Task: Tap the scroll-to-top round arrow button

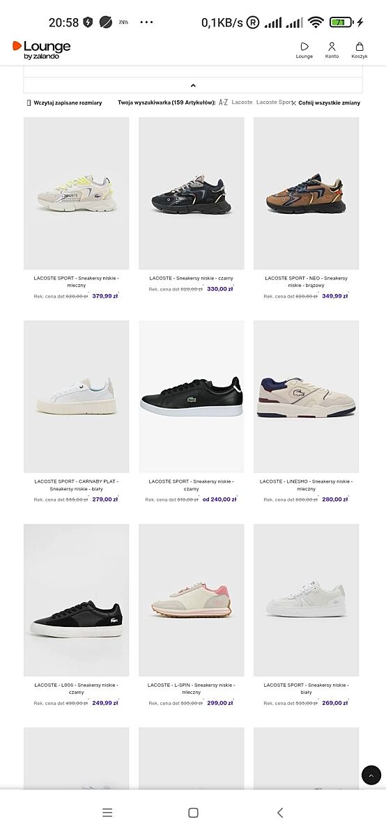Action: [x=371, y=775]
